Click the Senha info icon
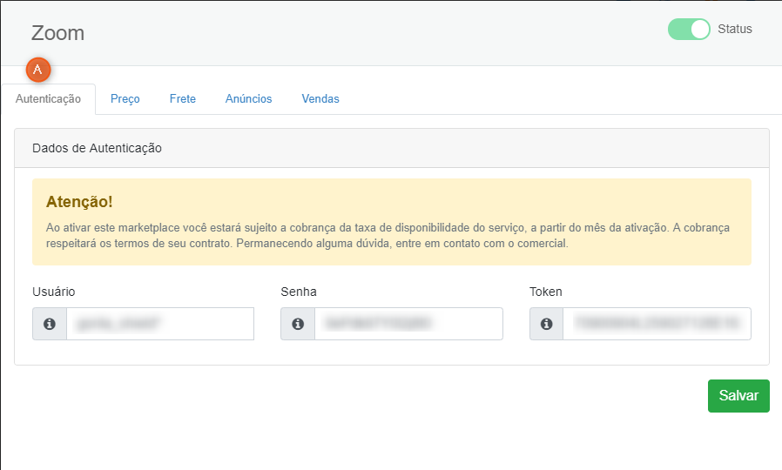 tap(298, 324)
